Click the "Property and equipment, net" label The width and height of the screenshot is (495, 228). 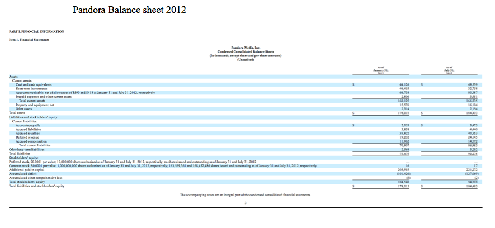pos(35,104)
